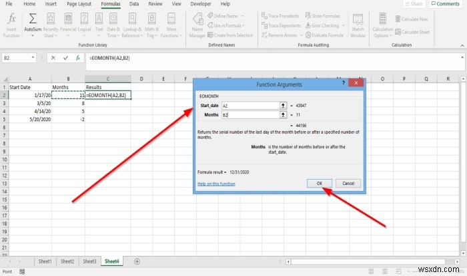467x276 pixels.
Task: Select cell A3 with 3/5/20
Action: [30, 103]
